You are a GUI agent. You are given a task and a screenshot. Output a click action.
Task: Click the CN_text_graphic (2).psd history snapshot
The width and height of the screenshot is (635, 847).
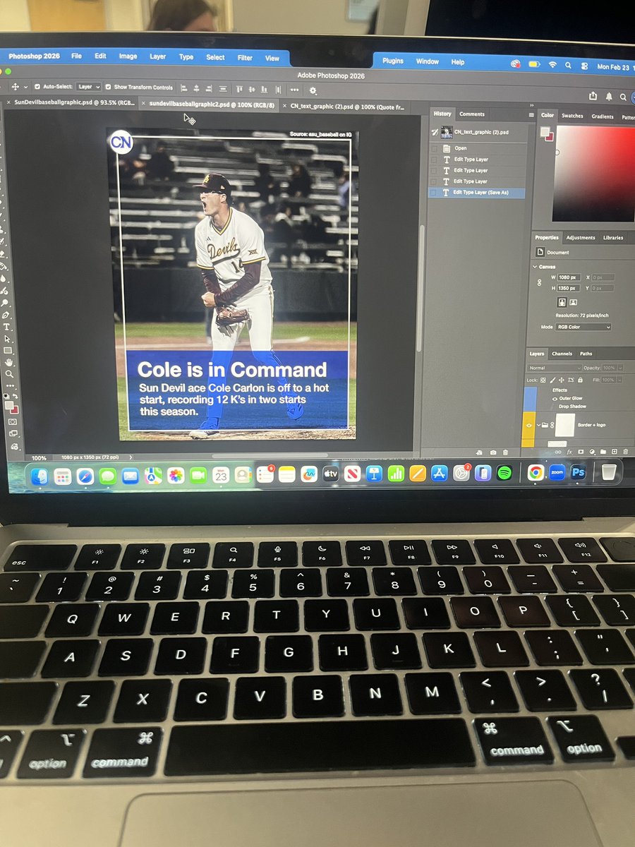478,132
